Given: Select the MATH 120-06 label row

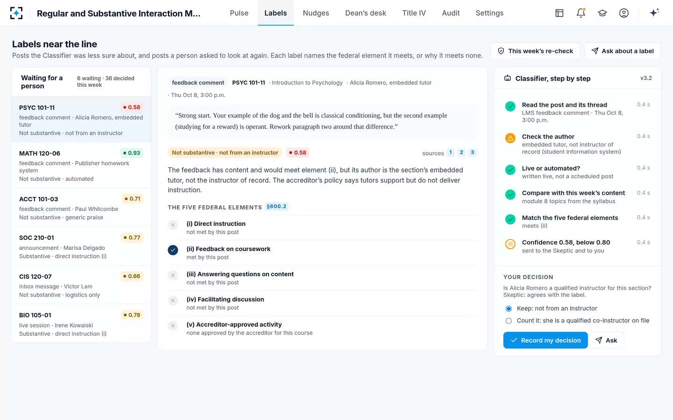Looking at the screenshot, I should pyautogui.click(x=81, y=165).
